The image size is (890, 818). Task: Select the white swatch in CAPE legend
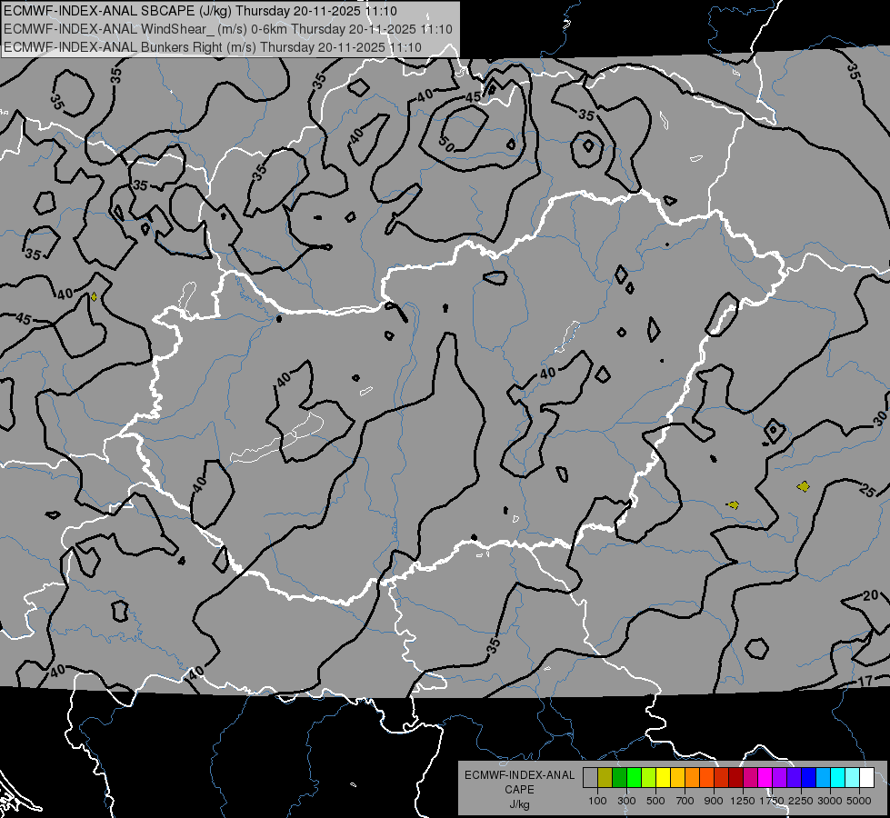tap(866, 778)
